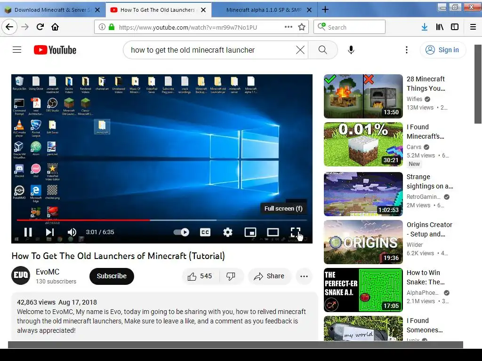Activate the miniplayer

coord(250,232)
